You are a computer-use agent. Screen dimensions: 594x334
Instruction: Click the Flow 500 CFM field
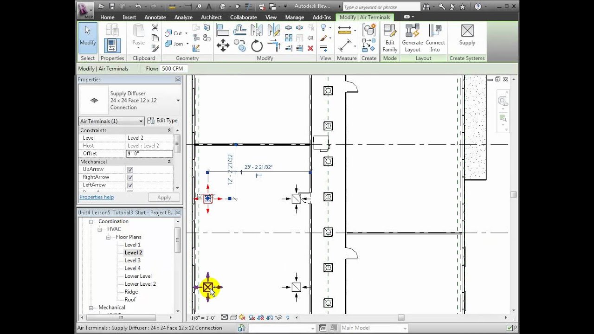[x=173, y=69]
